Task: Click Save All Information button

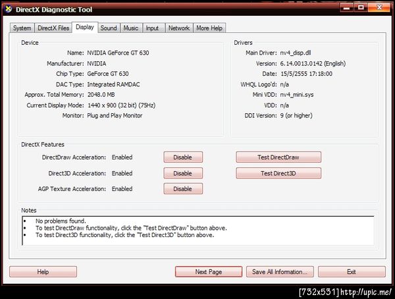Action: pyautogui.click(x=280, y=272)
